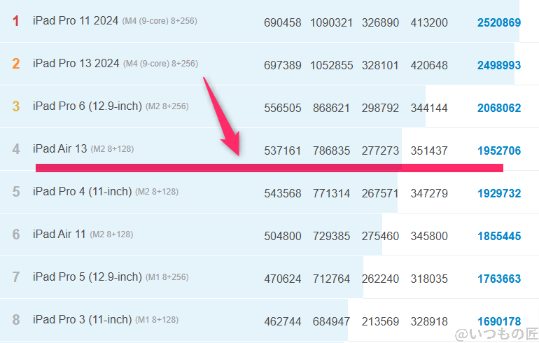The width and height of the screenshot is (539, 343).
Task: Click total score 2520869
Action: 499,22
